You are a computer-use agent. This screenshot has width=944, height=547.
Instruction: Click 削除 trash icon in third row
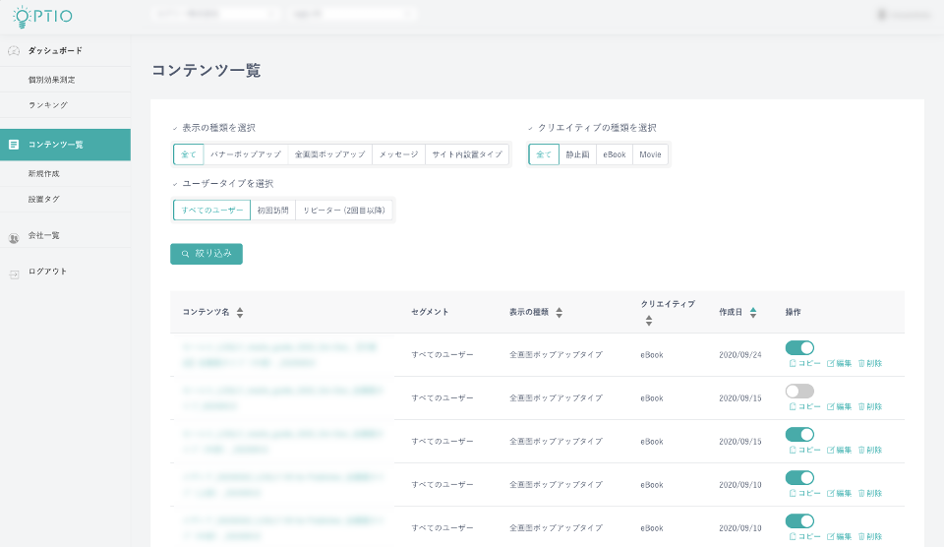coord(861,450)
